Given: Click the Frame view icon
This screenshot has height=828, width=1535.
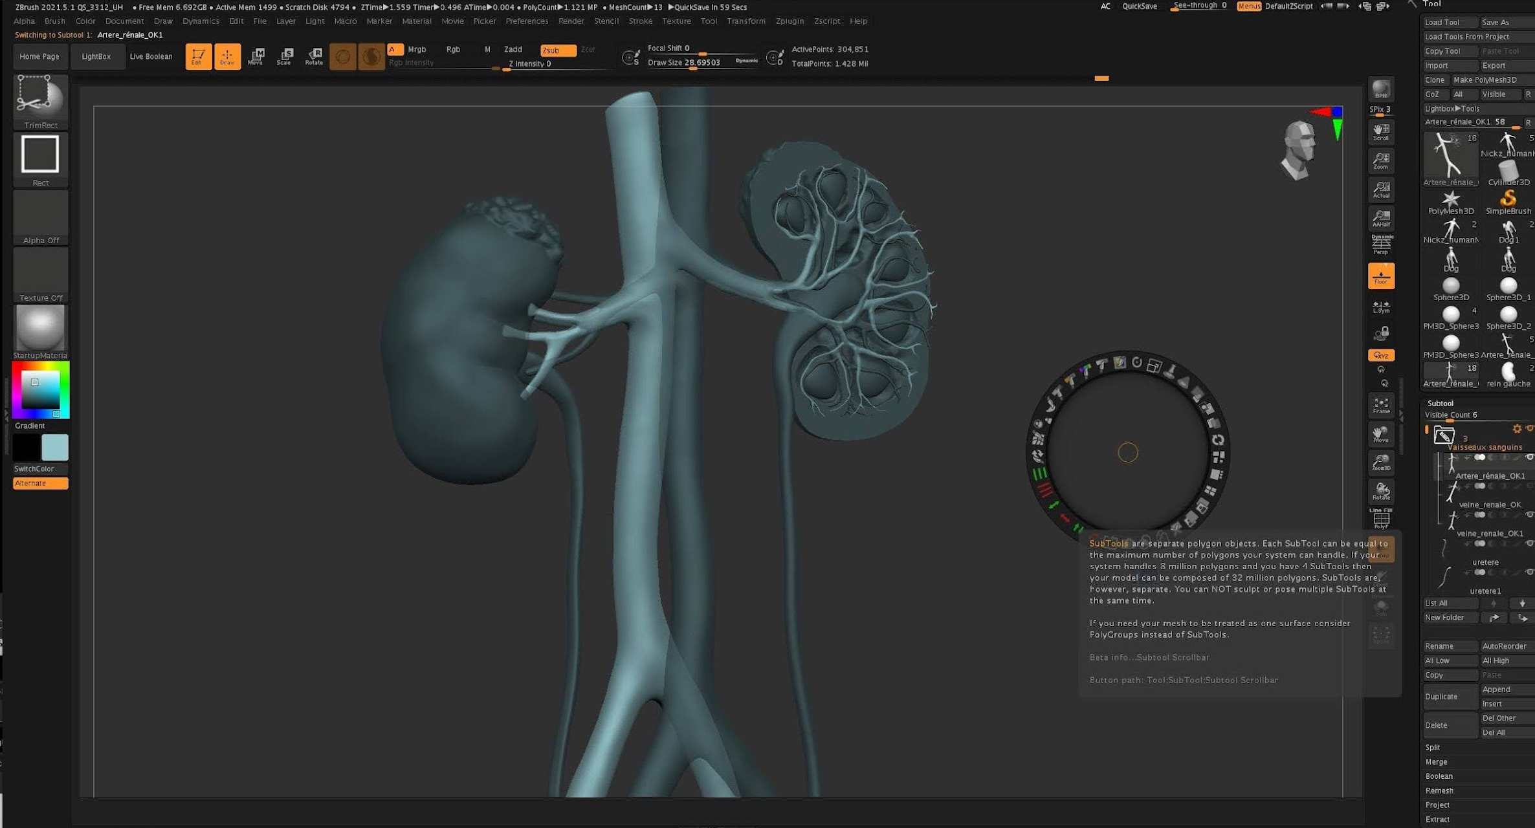Looking at the screenshot, I should (1381, 406).
